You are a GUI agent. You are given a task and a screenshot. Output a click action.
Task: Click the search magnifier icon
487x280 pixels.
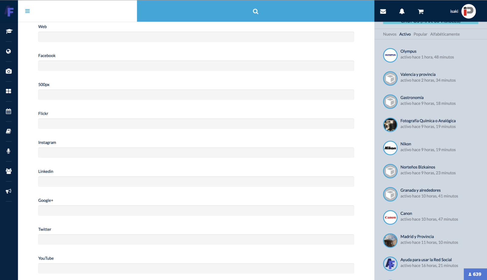(x=255, y=12)
